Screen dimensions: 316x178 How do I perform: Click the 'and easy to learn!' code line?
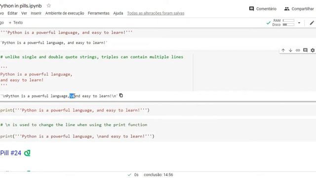click(x=22, y=80)
